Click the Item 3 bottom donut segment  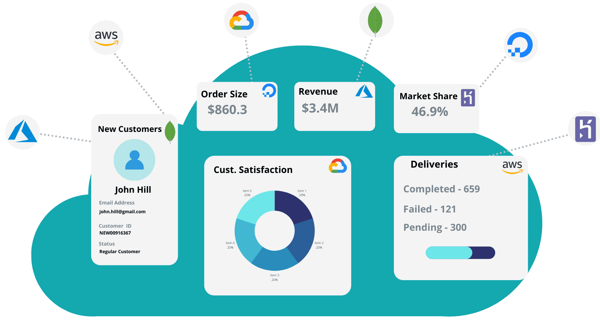click(x=275, y=259)
